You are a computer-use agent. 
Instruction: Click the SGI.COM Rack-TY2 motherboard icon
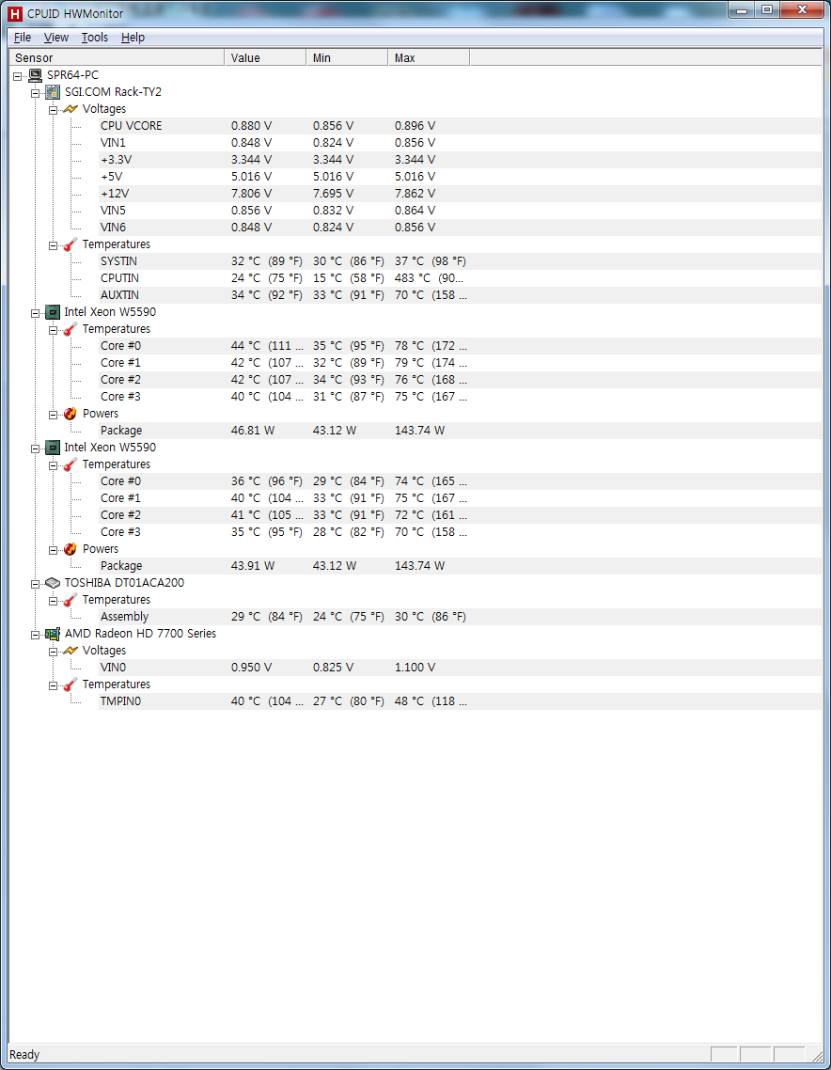tap(53, 92)
